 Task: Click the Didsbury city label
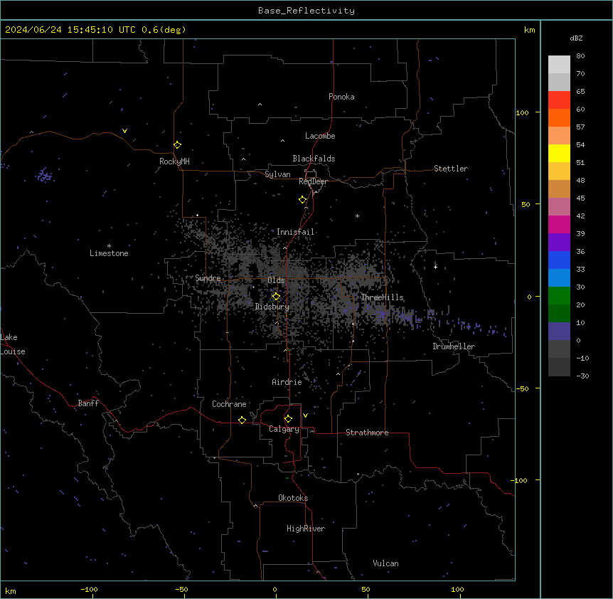pos(272,307)
